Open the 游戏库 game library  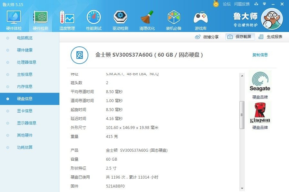click(x=200, y=20)
